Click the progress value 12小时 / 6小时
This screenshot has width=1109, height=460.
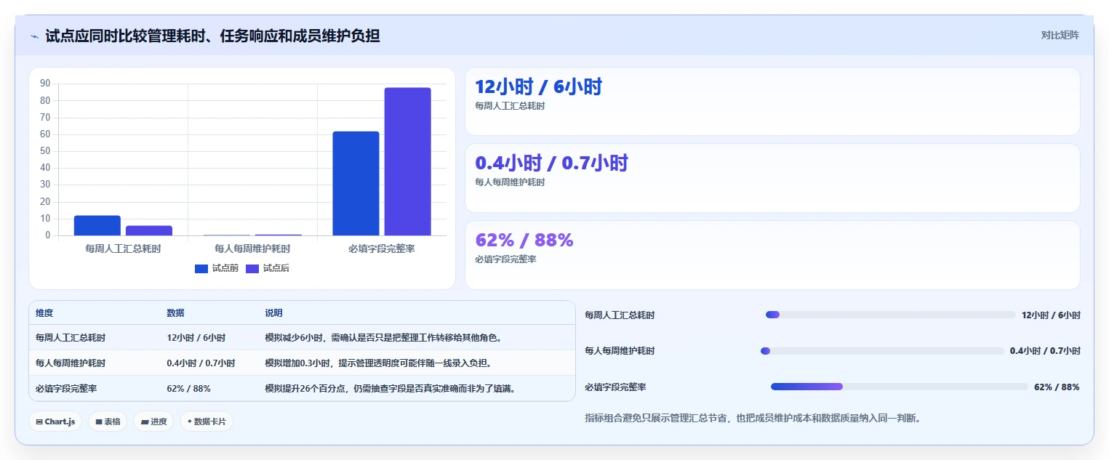pyautogui.click(x=1051, y=315)
